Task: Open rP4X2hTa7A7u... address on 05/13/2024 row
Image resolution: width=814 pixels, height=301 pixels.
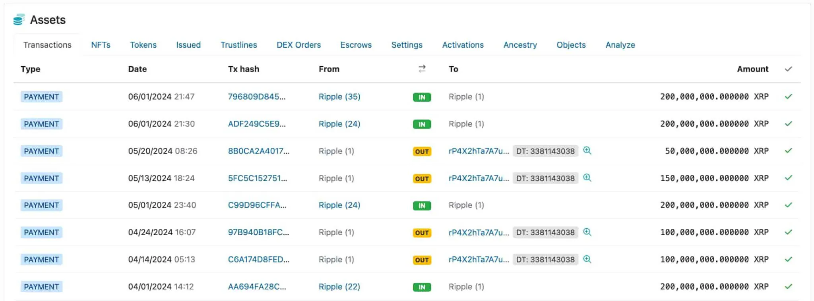Action: point(479,178)
